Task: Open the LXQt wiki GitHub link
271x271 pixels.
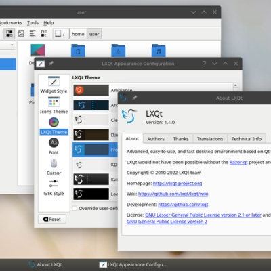Action: click(173, 194)
